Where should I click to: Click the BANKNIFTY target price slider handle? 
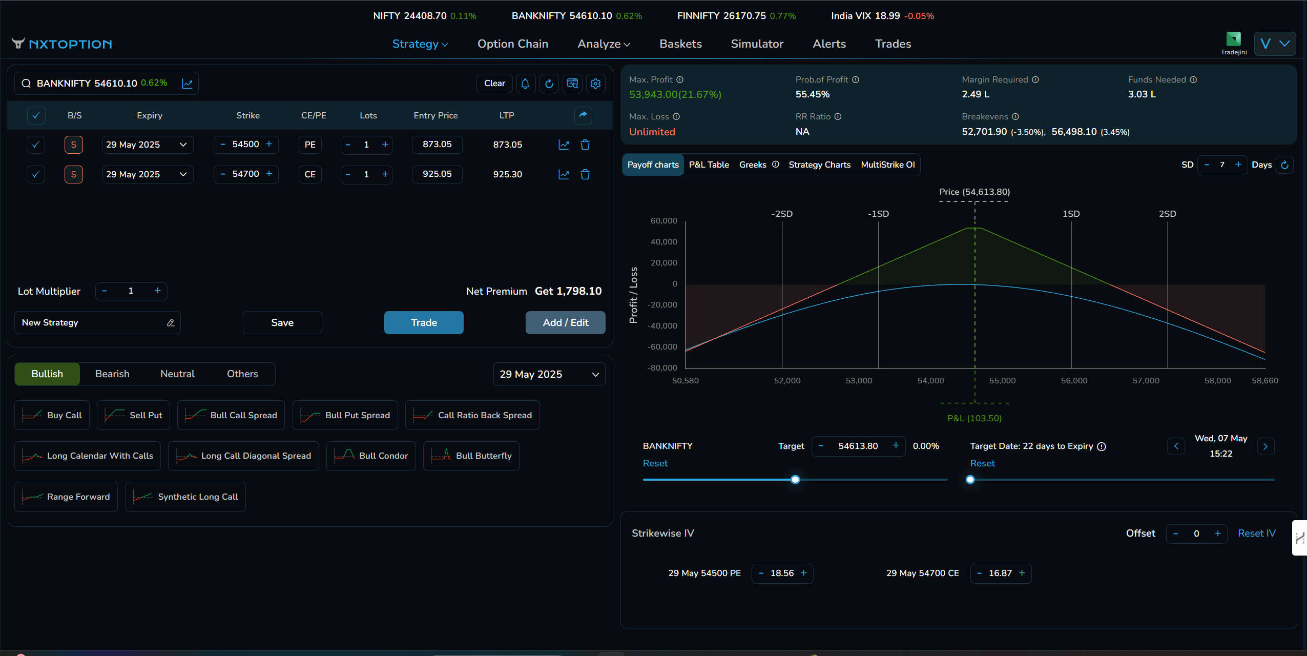795,480
